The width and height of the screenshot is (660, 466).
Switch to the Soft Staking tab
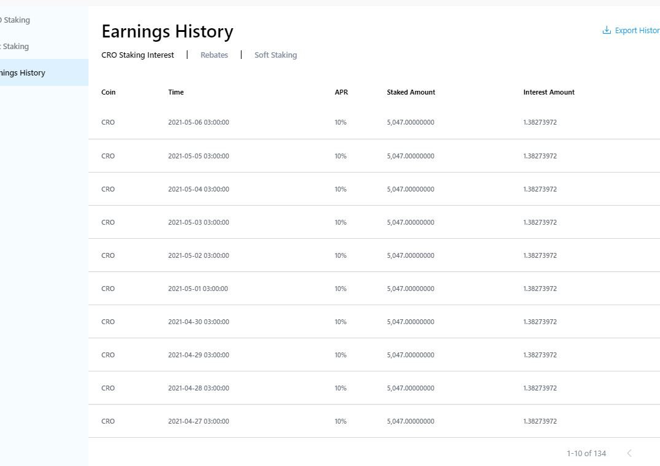tap(276, 55)
